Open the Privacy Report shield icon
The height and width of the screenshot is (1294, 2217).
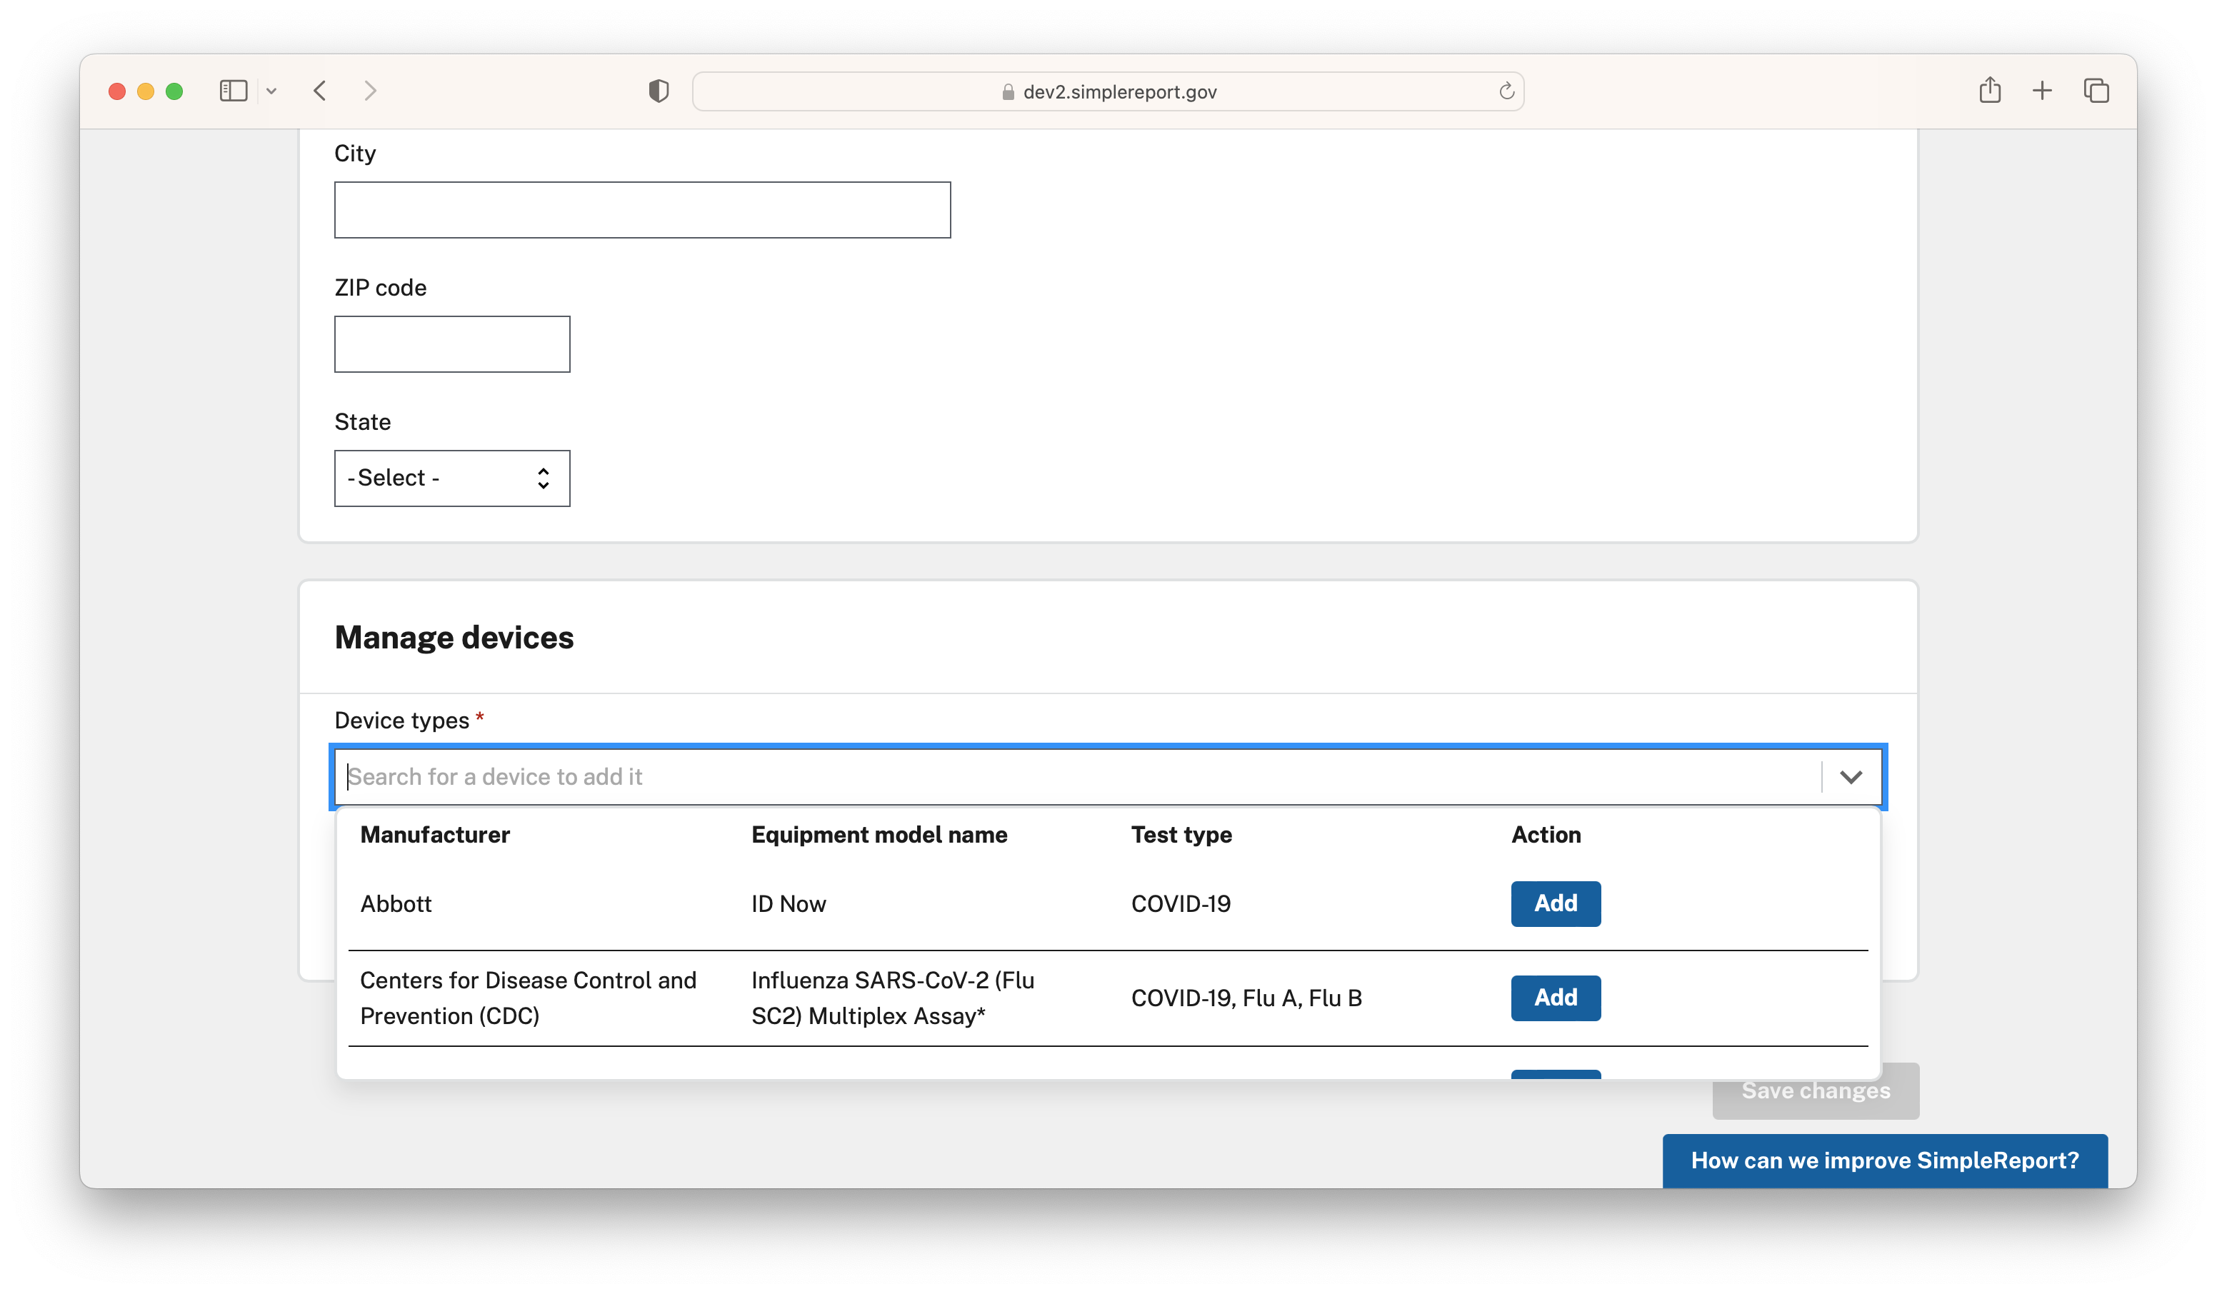pos(658,90)
